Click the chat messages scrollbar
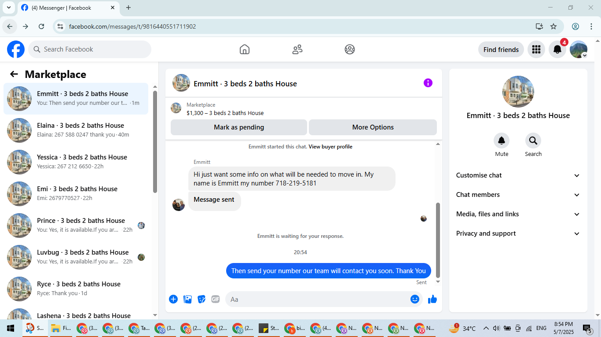The height and width of the screenshot is (337, 601). tap(438, 240)
